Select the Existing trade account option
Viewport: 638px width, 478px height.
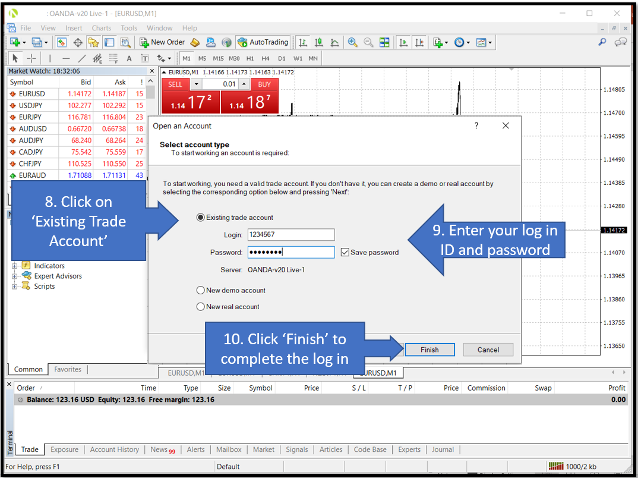201,218
